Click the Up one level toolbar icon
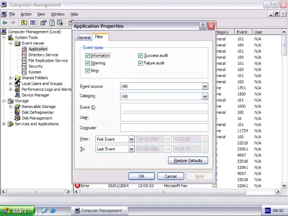 coord(24,23)
